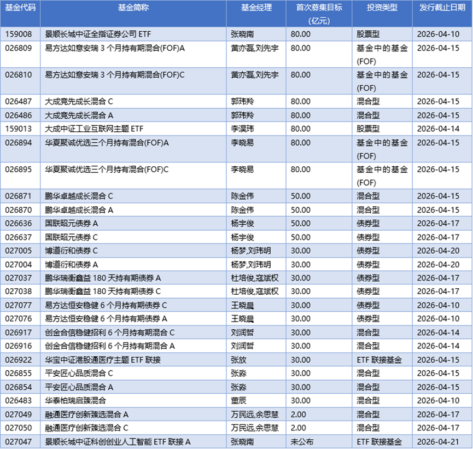Click deadline 2026-04-21 for fund 027047
This screenshot has width=473, height=449.
click(x=437, y=439)
